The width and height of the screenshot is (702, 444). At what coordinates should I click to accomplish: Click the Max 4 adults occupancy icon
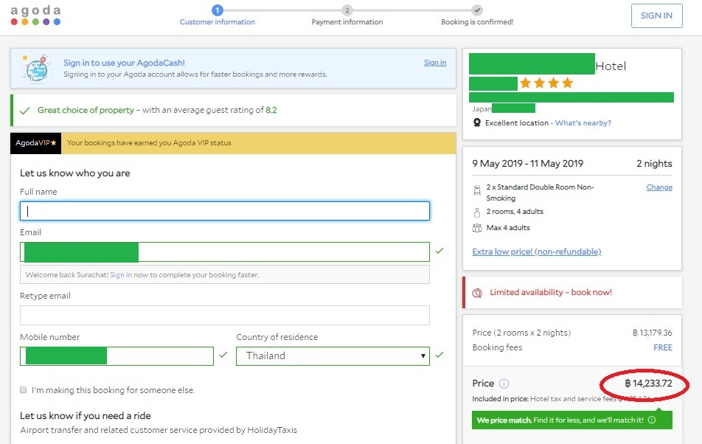[477, 228]
